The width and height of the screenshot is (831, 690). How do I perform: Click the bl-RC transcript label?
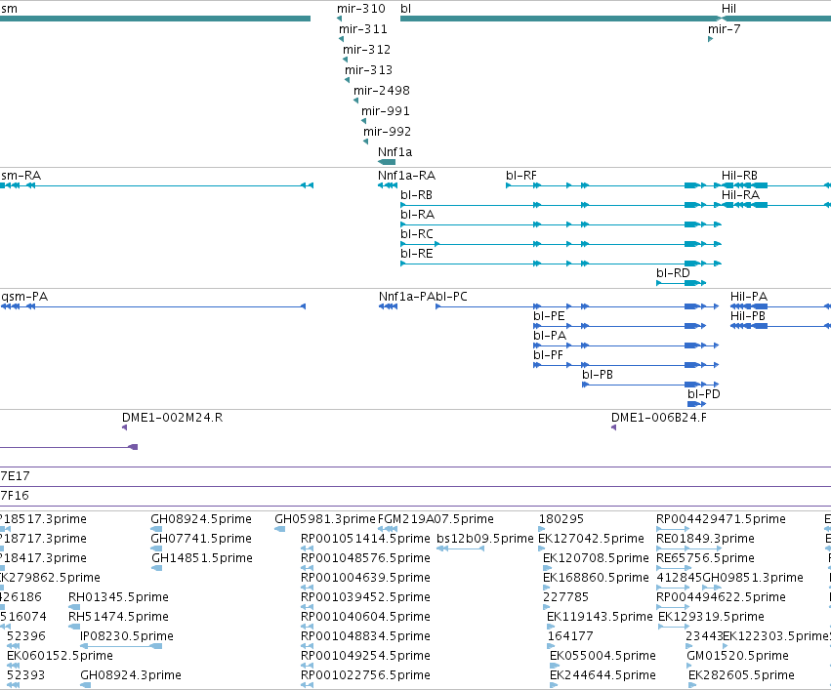pyautogui.click(x=417, y=234)
